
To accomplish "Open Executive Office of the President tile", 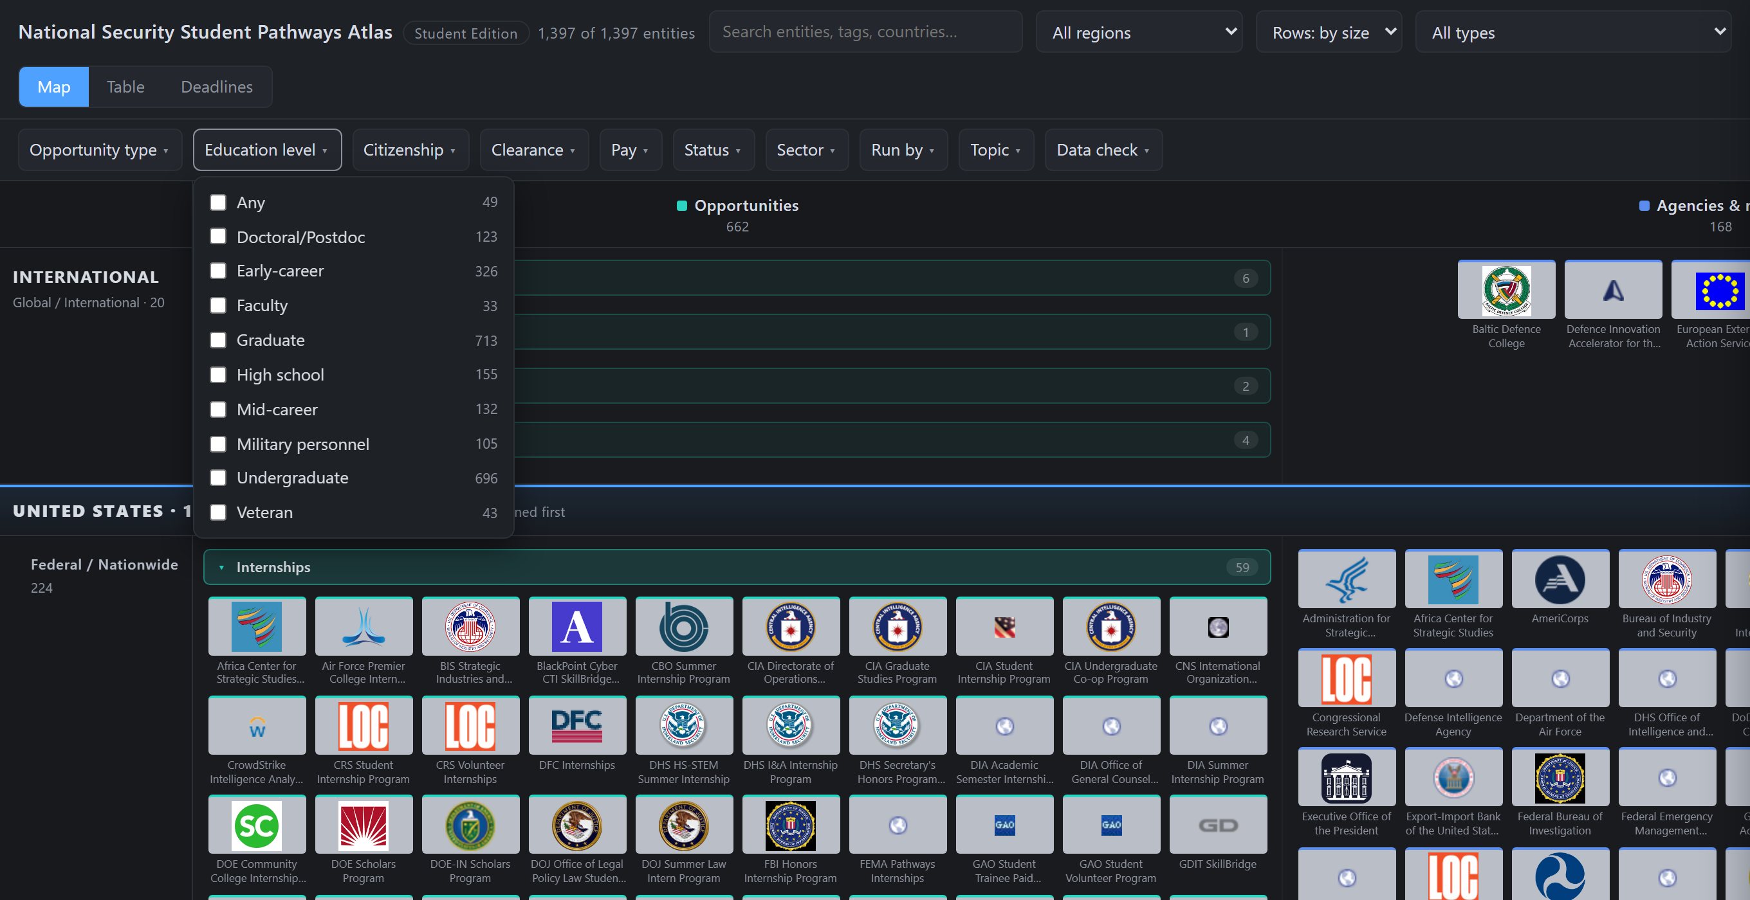I will tap(1347, 793).
